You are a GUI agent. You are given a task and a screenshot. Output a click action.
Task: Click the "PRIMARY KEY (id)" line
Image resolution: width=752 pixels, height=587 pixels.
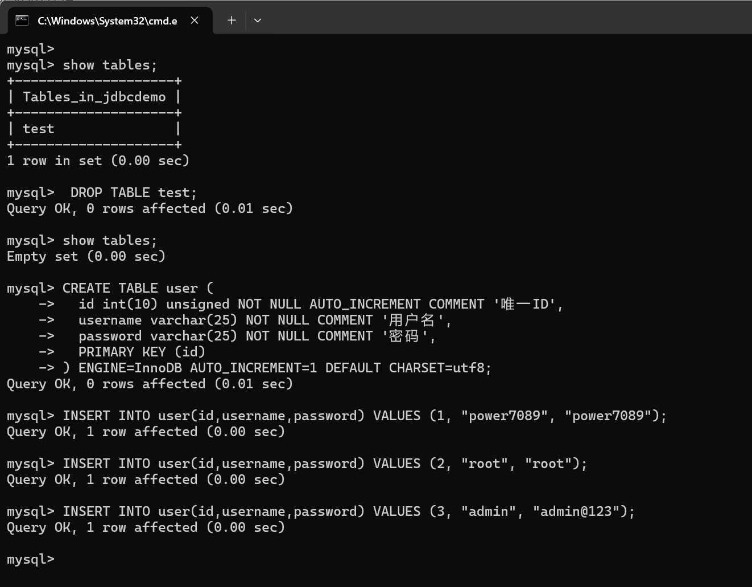(x=141, y=352)
